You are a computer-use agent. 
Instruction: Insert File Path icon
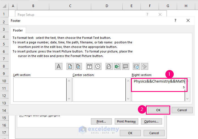point(109,66)
